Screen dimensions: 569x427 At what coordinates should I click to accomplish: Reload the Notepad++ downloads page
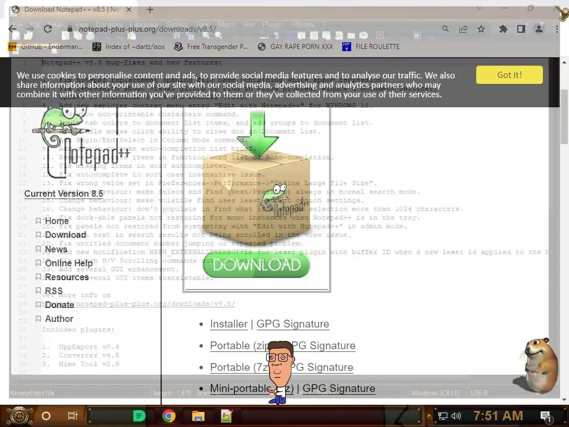pos(48,29)
